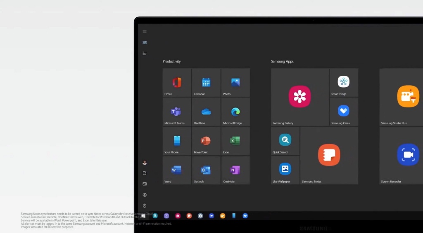Viewport: 423px width, 233px height.
Task: Open the Samsung Studio Plus tile
Action: pos(401,97)
